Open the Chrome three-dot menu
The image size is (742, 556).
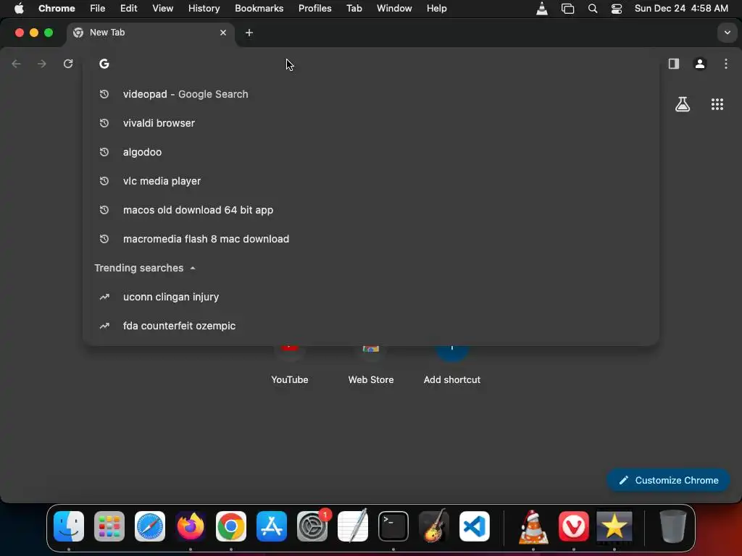[726, 64]
